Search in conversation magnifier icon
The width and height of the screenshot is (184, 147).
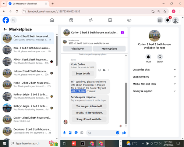coord(160,57)
